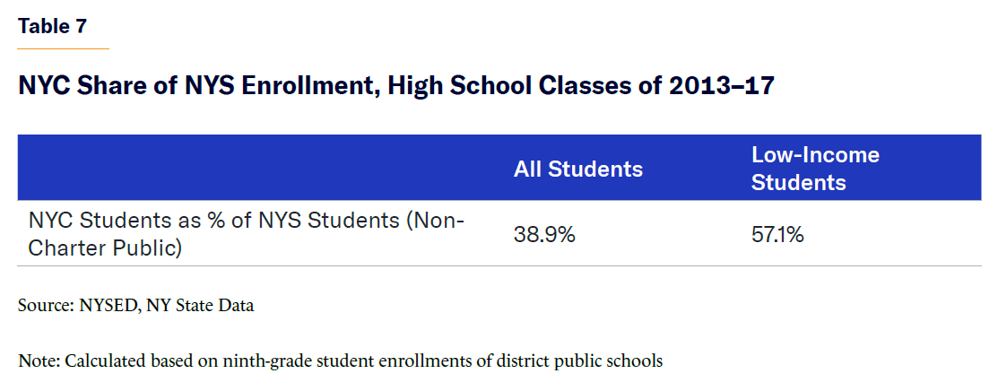Click the "Low-Income Students" column header

click(x=815, y=169)
